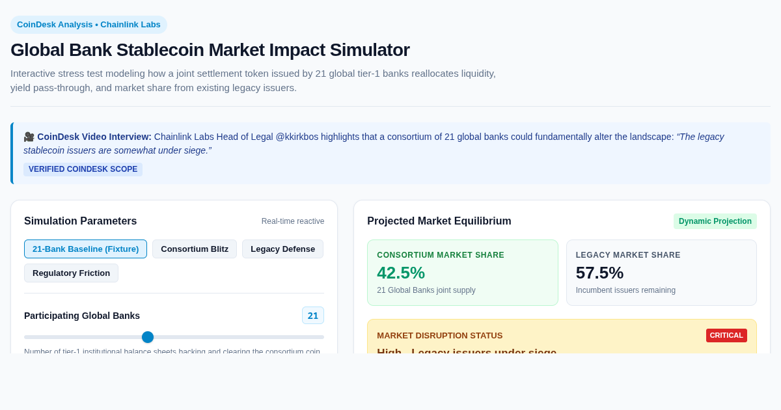Image resolution: width=781 pixels, height=410 pixels.
Task: Choose the Legacy Defense scenario
Action: point(282,249)
